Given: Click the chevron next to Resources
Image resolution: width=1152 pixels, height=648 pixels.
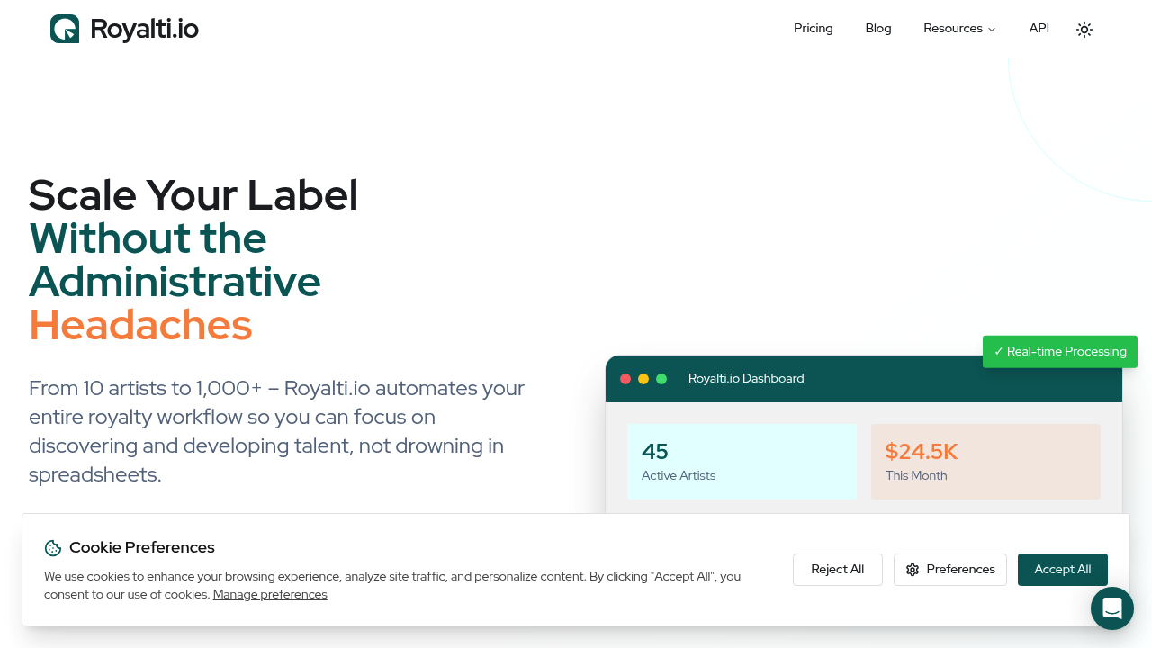Looking at the screenshot, I should (991, 29).
